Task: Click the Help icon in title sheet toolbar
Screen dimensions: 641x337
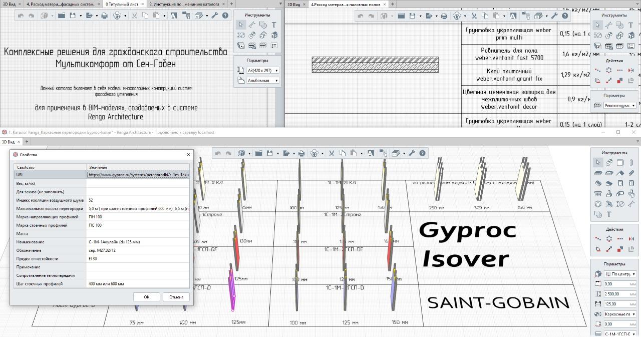Action: 225,16
